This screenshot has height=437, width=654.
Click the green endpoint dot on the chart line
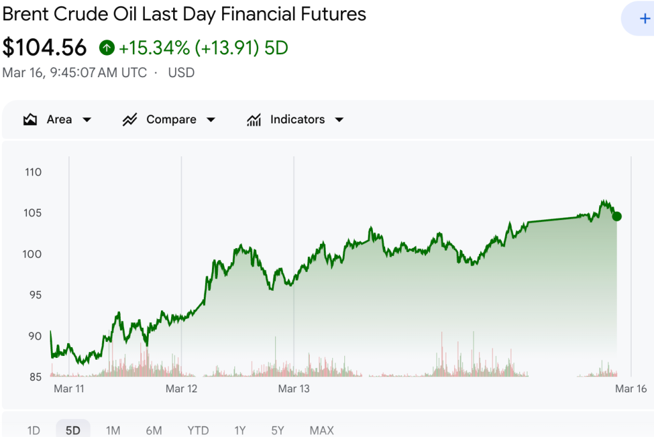point(617,216)
